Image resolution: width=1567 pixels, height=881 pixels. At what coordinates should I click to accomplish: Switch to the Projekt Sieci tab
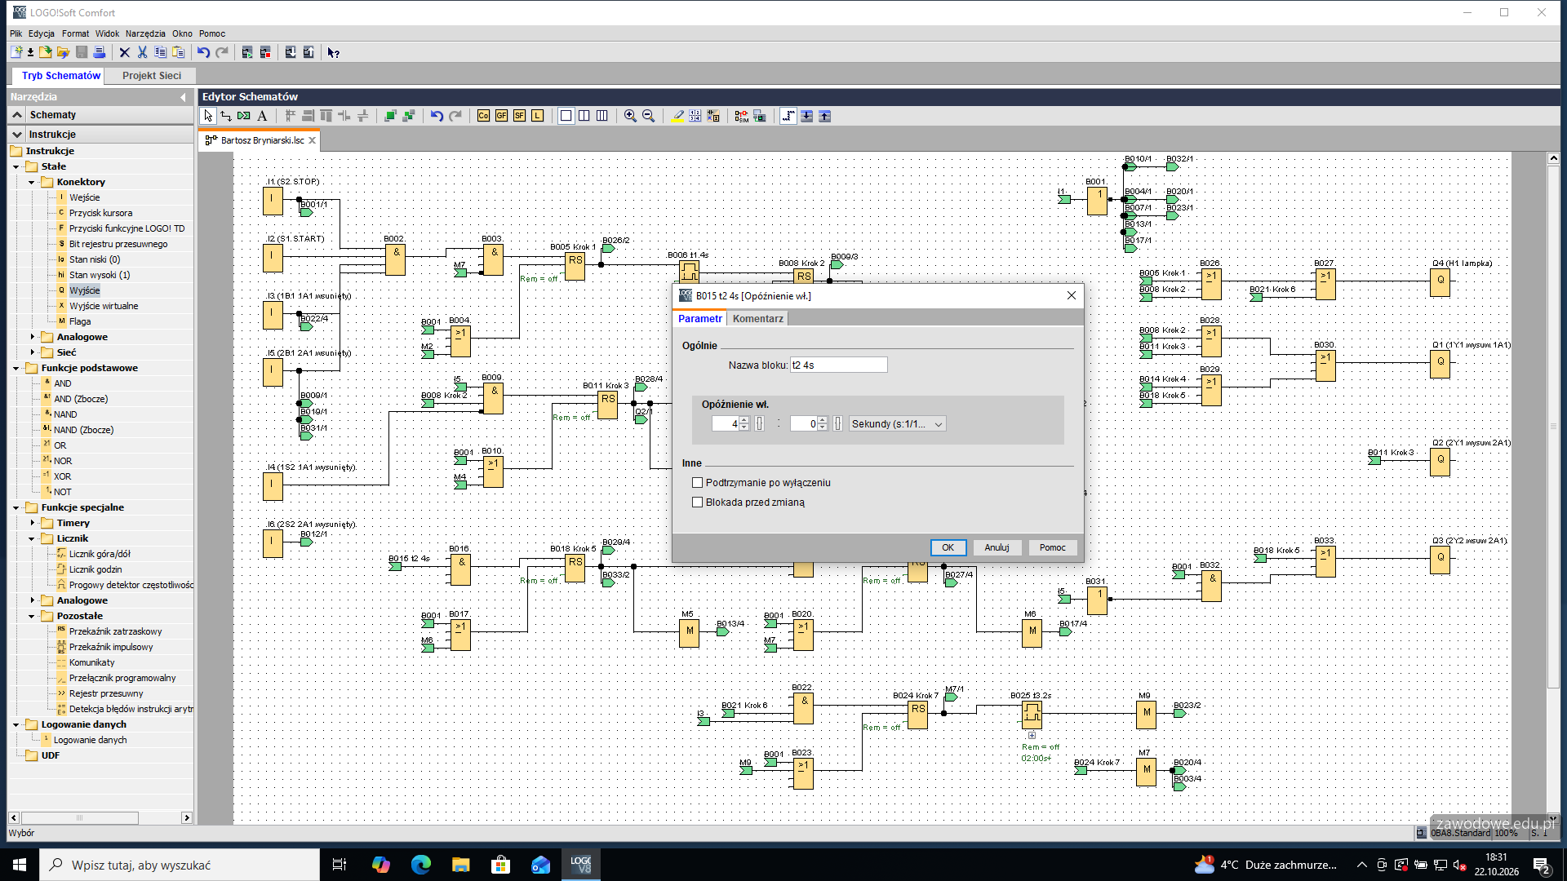(152, 75)
